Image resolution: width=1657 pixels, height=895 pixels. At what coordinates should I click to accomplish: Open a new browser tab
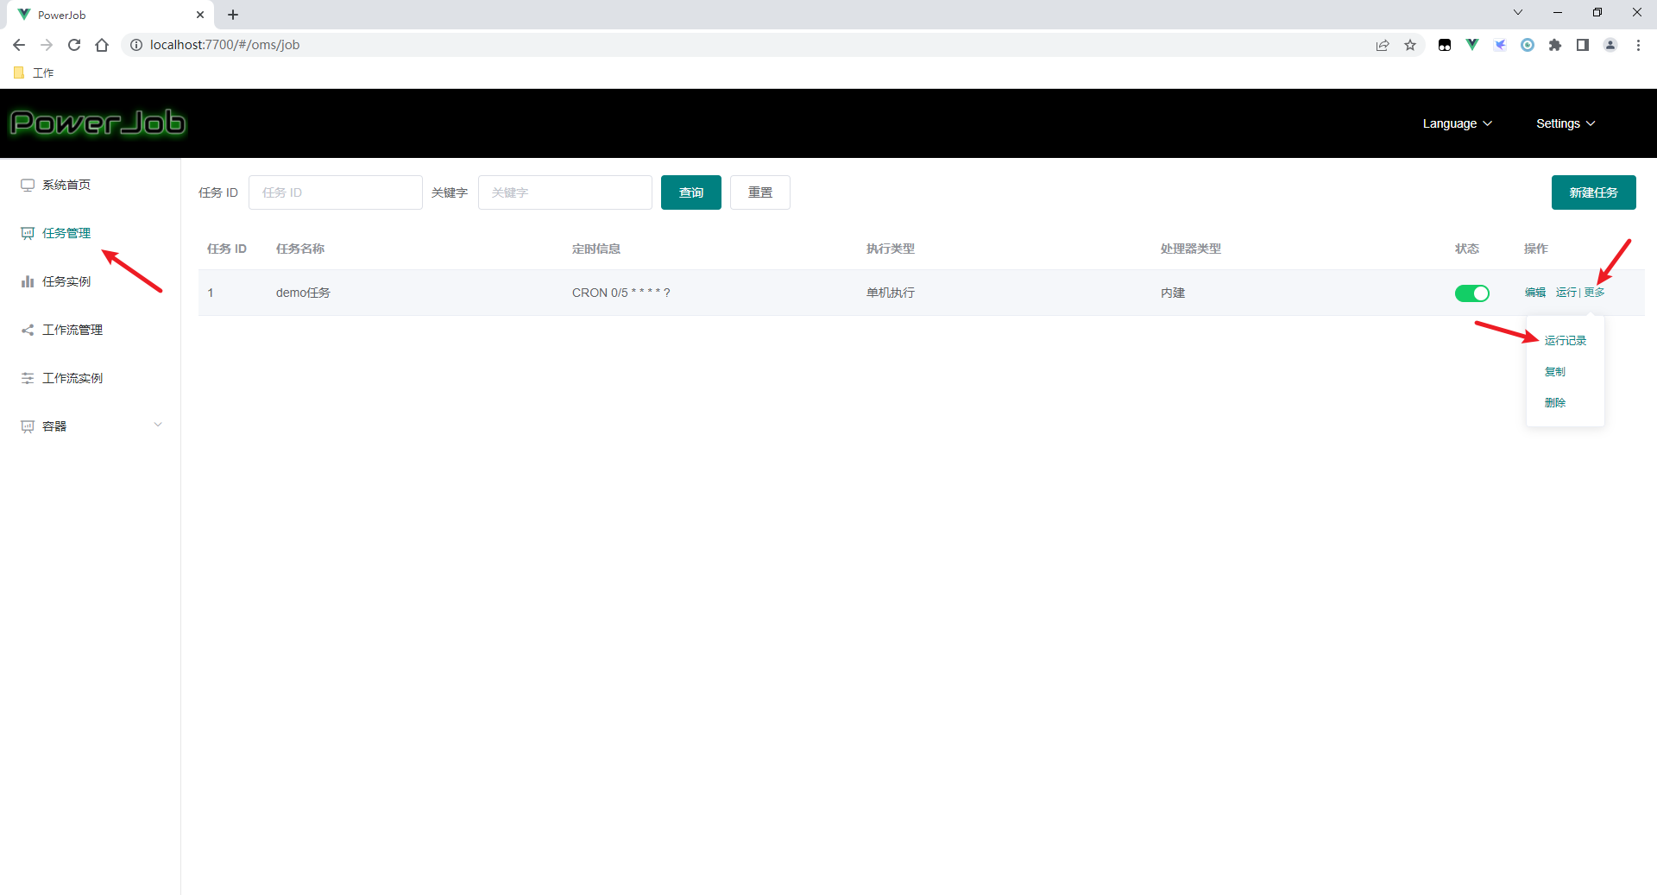coord(233,15)
